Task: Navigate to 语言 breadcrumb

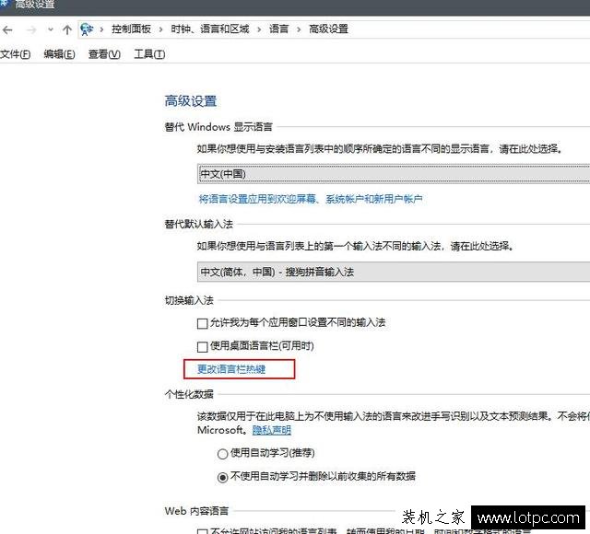Action: click(278, 29)
